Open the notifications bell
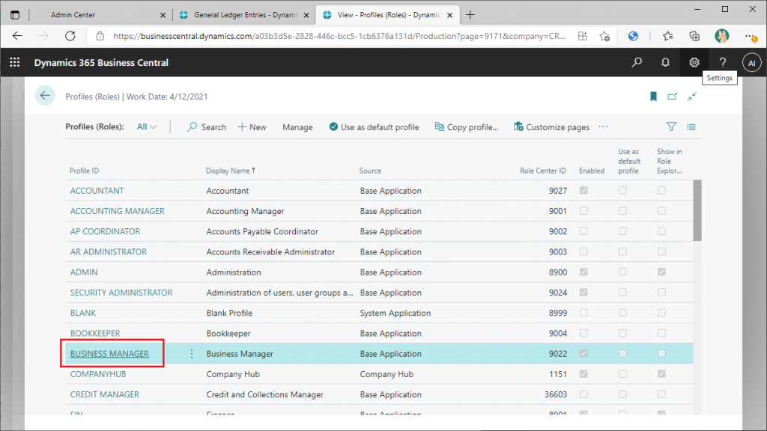 [x=665, y=63]
